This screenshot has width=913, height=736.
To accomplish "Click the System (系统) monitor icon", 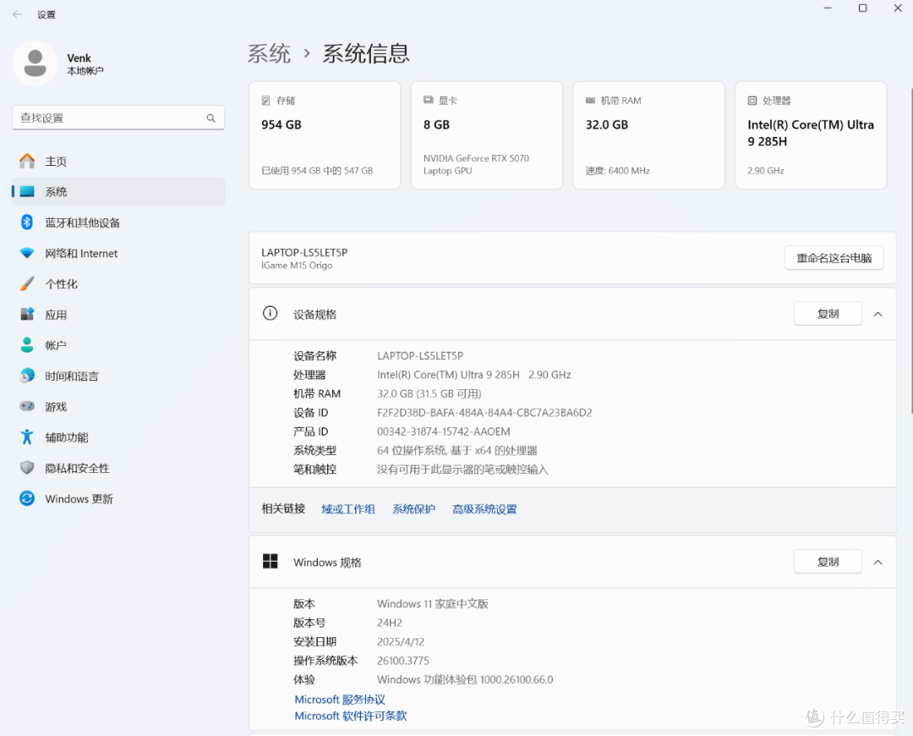I will click(x=27, y=192).
